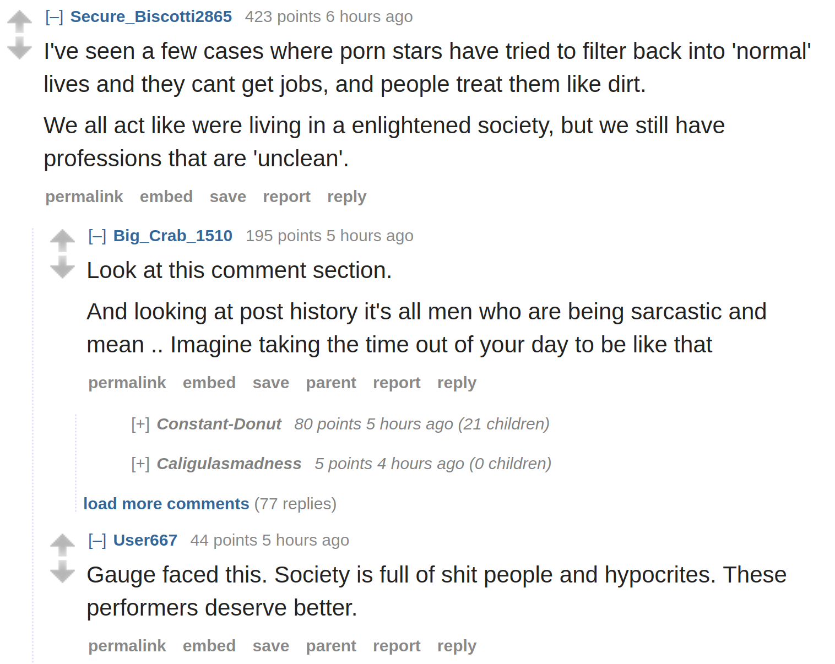This screenshot has height=664, width=835.
Task: Save Big_Crab_1510's comment
Action: [x=270, y=383]
